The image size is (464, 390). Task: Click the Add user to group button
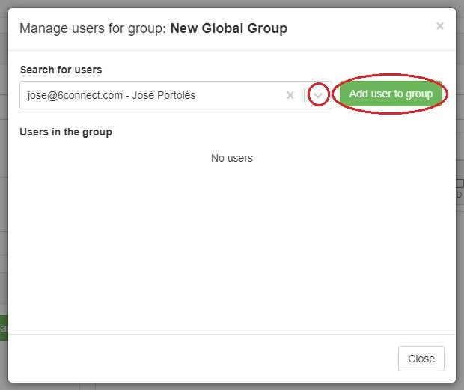391,94
